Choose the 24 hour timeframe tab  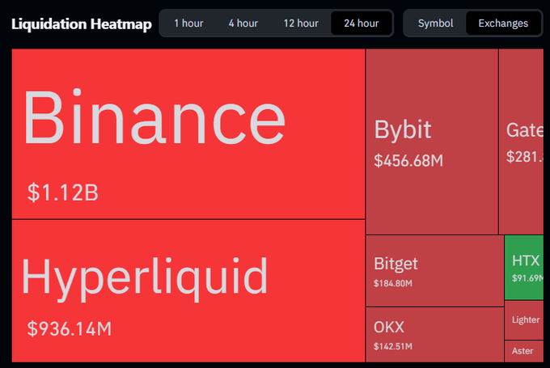(362, 23)
